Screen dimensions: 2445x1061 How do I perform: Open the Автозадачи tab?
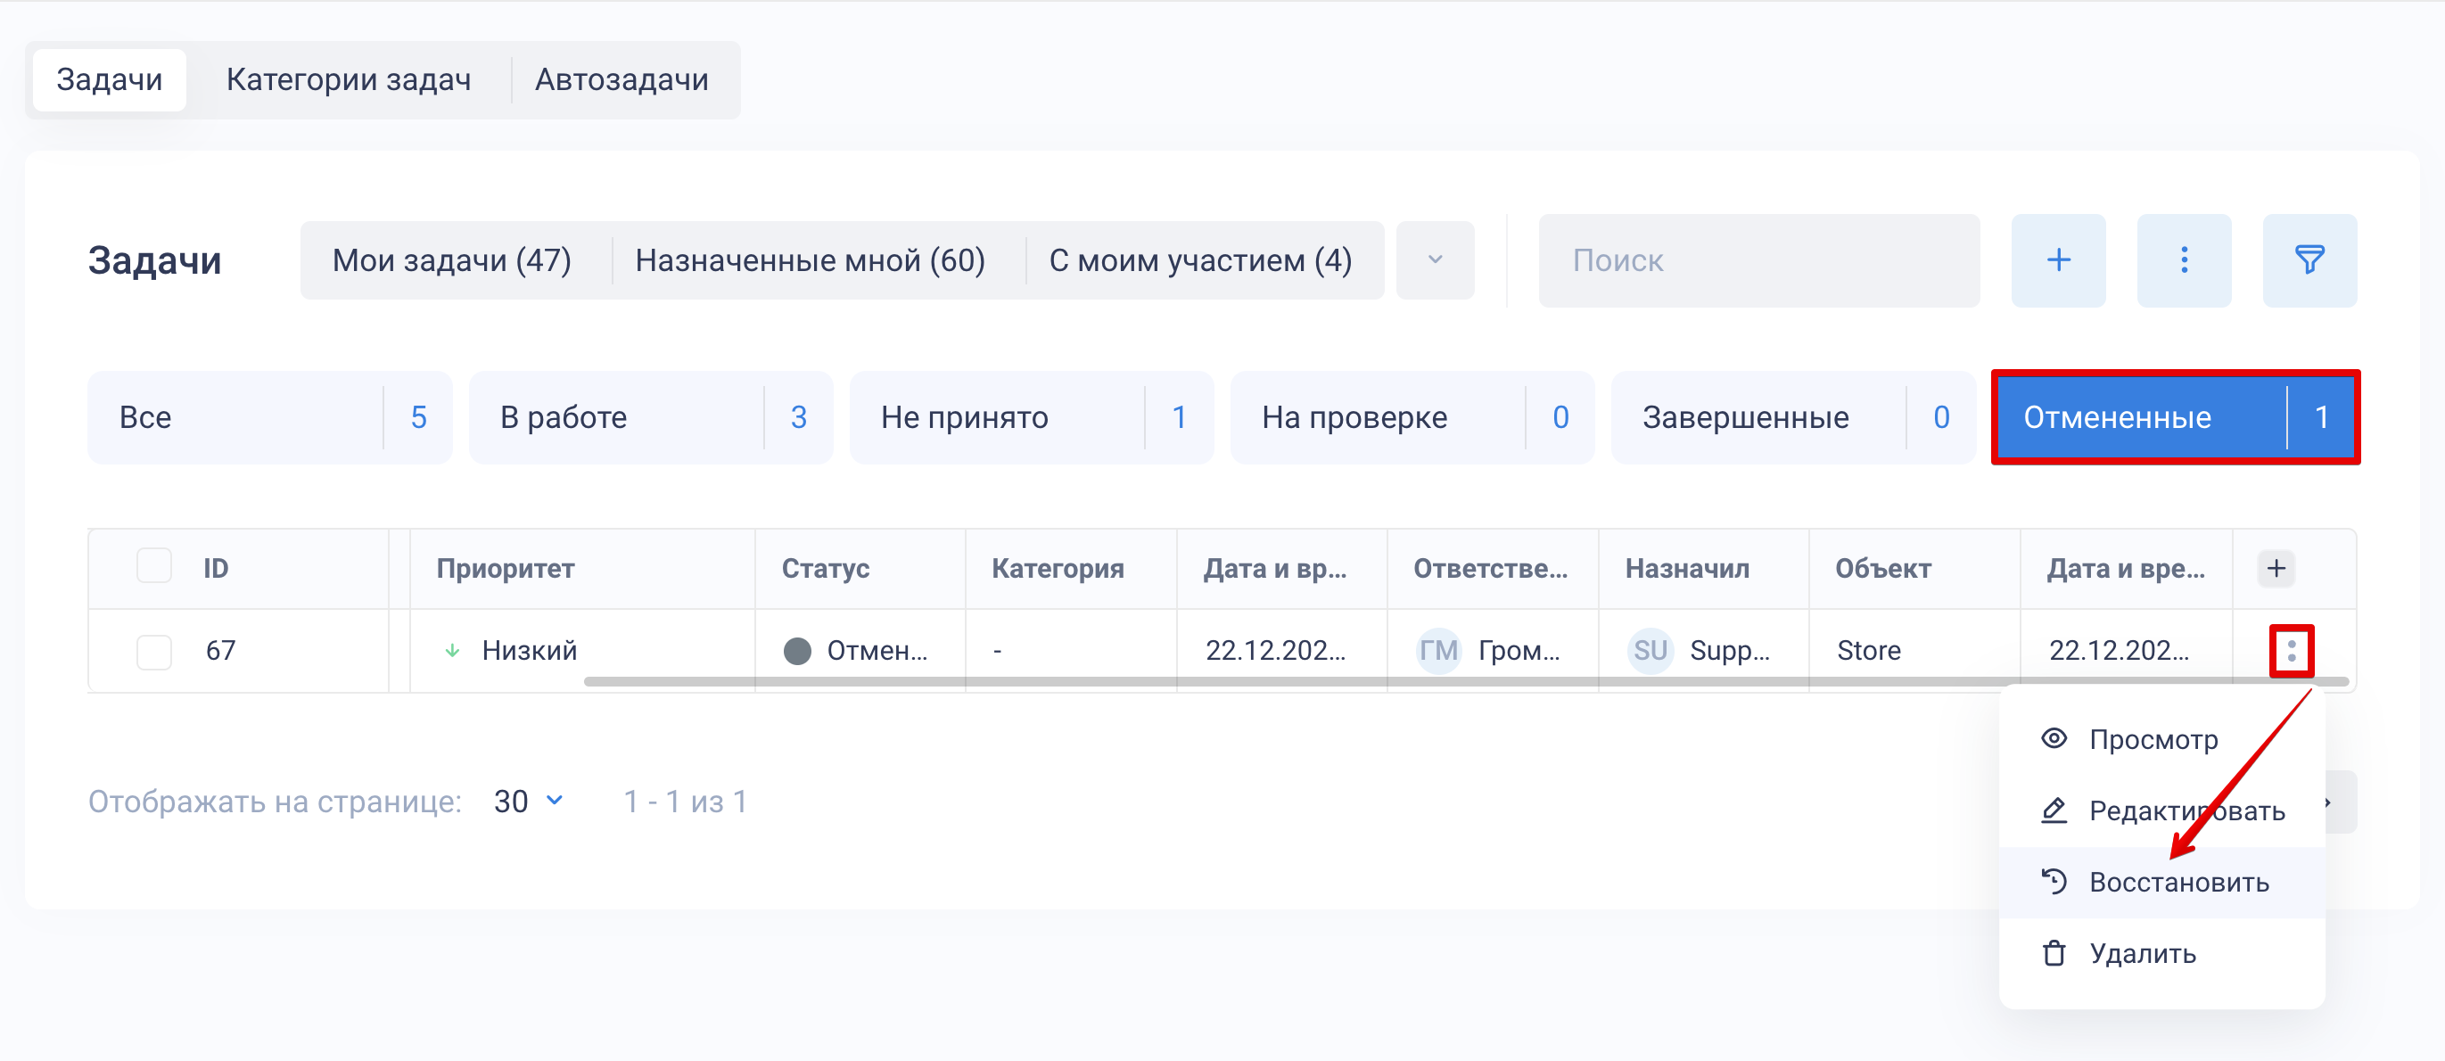point(621,79)
